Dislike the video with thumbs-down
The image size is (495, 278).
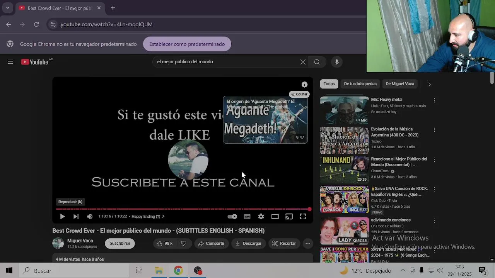184,244
